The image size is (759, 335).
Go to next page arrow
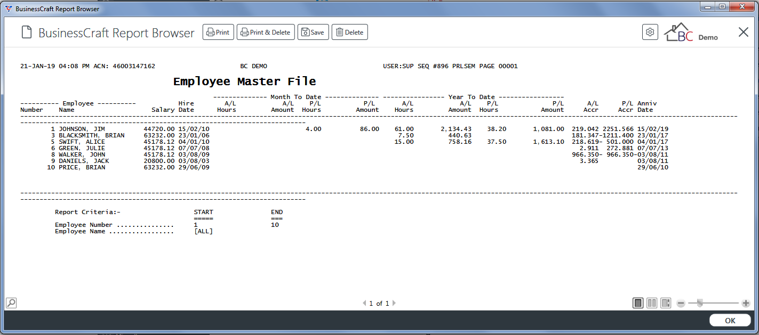(x=394, y=304)
